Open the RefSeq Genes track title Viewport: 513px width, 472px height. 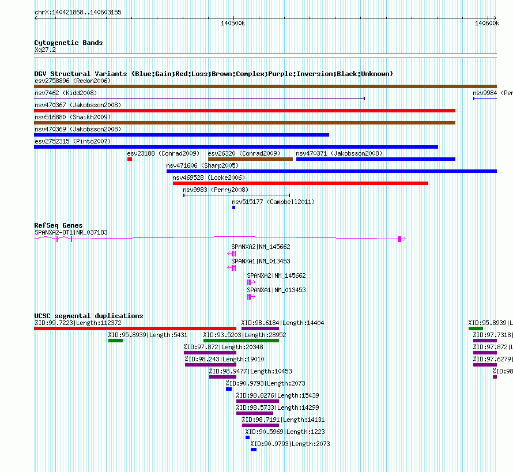coord(58,225)
